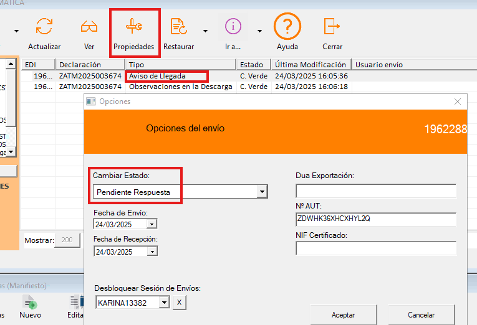Screen dimensions: 477x325
Task: Click the Dua Exportación input field
Action: 375,191
